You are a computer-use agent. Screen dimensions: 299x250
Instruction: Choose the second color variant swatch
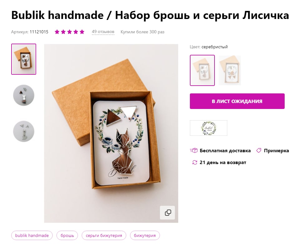229,70
